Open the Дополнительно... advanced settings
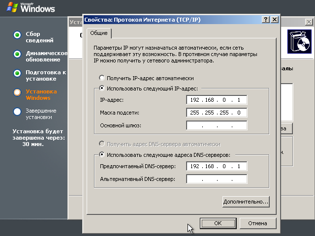 (x=246, y=202)
